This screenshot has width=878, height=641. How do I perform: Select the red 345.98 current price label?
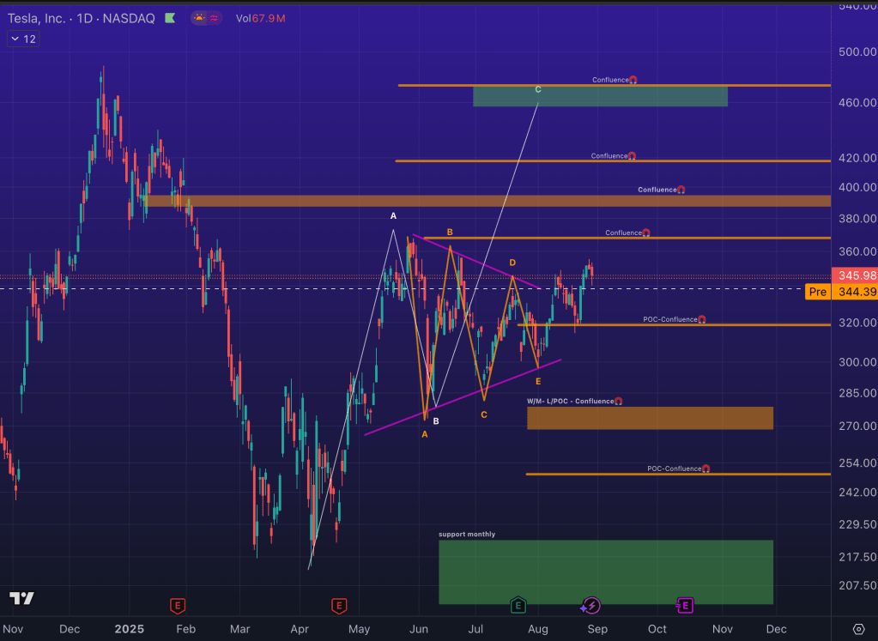click(x=855, y=275)
